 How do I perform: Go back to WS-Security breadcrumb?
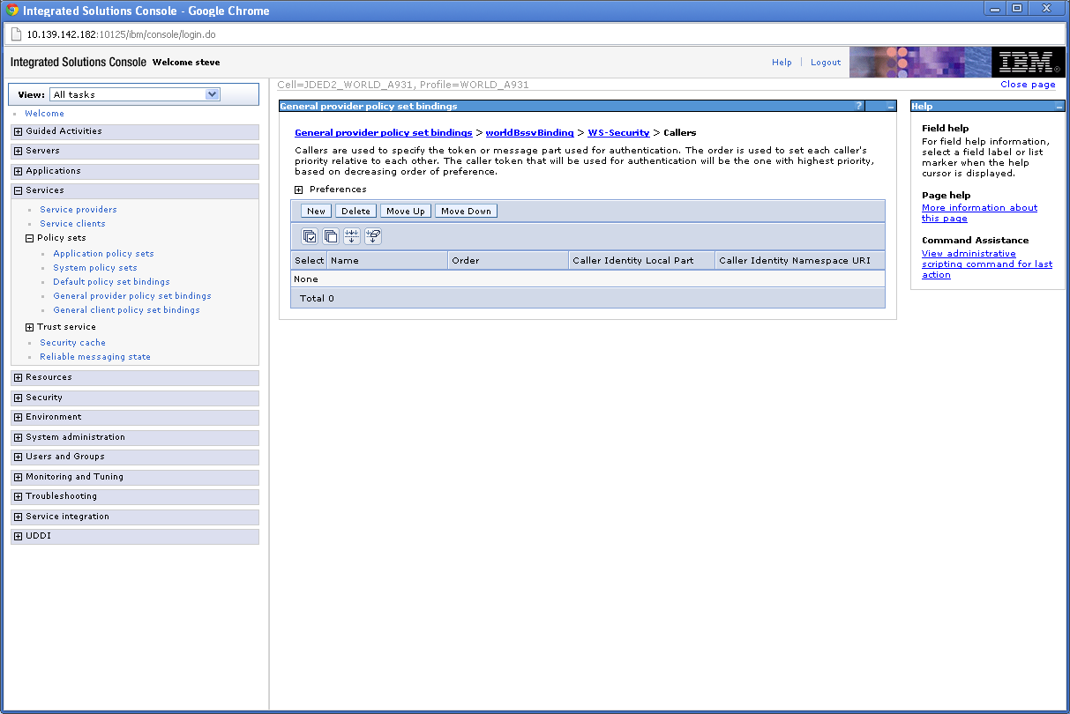click(x=618, y=132)
